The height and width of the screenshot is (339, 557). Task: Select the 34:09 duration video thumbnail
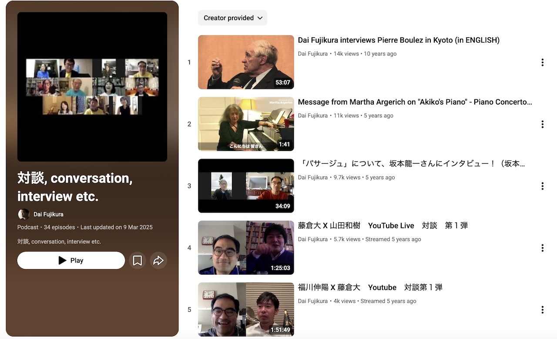click(246, 186)
